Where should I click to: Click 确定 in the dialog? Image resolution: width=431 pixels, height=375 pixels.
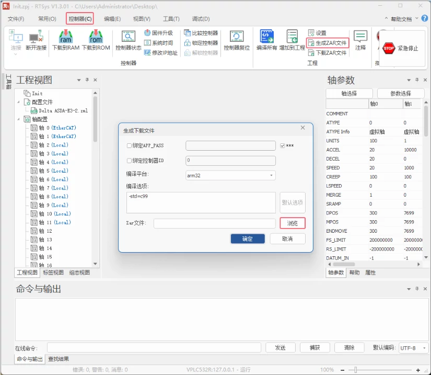(247, 239)
